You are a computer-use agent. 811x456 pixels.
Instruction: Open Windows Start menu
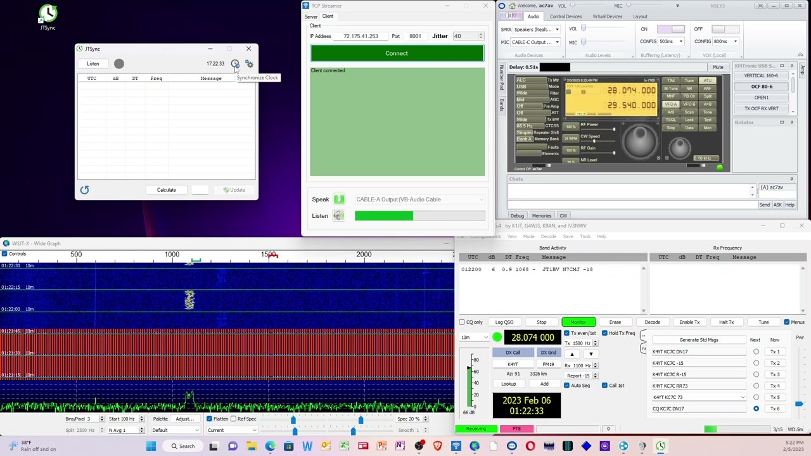click(x=151, y=446)
